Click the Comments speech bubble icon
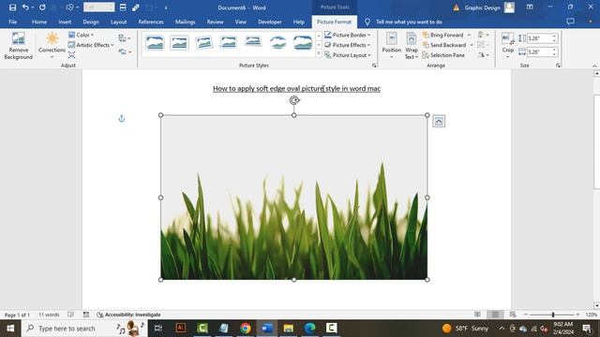 coord(570,22)
